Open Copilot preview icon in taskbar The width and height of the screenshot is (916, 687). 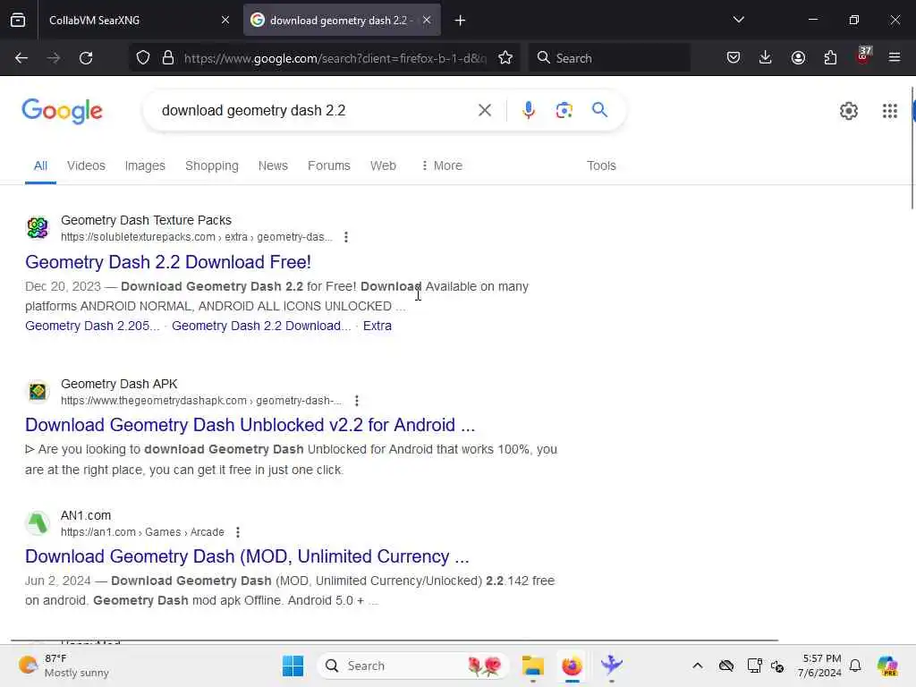(x=886, y=666)
